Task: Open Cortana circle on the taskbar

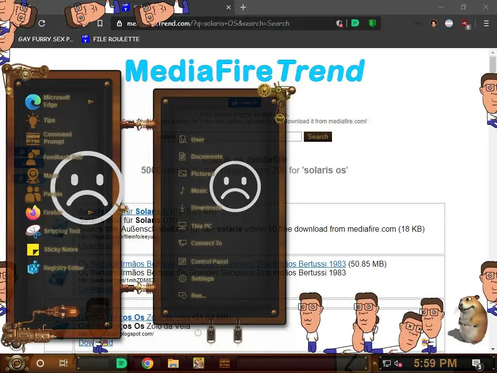Action: pyautogui.click(x=40, y=363)
